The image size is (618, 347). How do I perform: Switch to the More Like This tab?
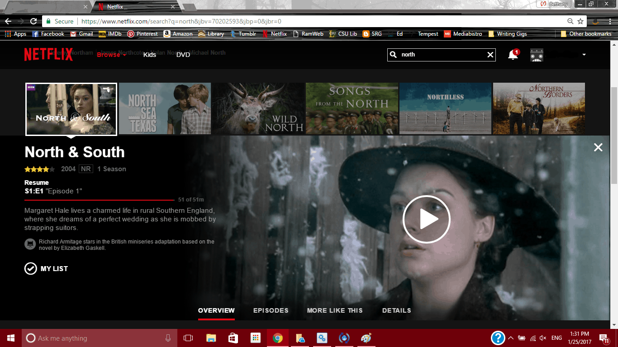click(x=335, y=310)
